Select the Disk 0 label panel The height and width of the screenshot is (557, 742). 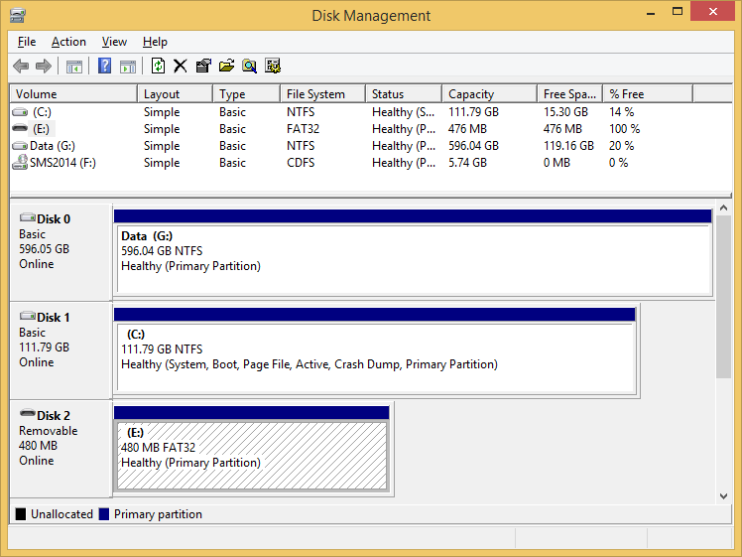[61, 252]
